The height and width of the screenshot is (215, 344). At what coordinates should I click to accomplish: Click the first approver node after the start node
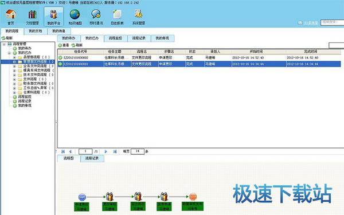110,197
